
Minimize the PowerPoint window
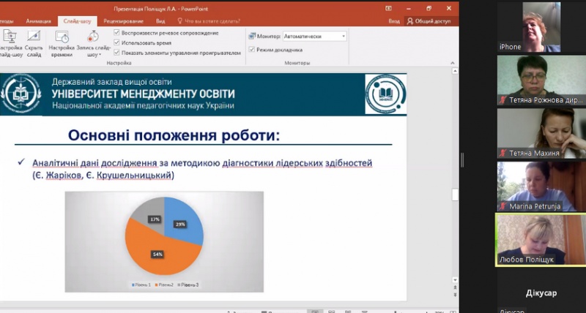coord(409,8)
